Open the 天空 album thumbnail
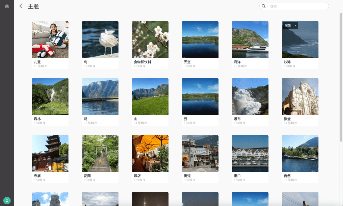343x206 pixels. point(200,40)
